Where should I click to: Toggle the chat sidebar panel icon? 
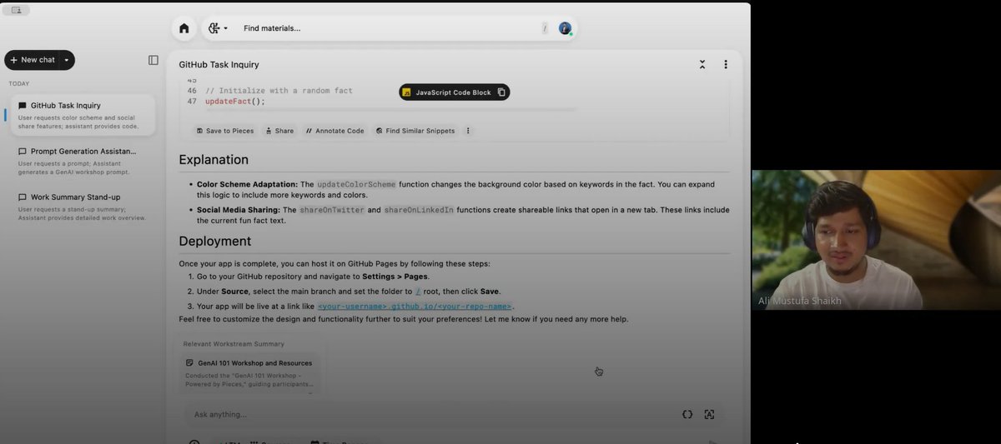153,60
